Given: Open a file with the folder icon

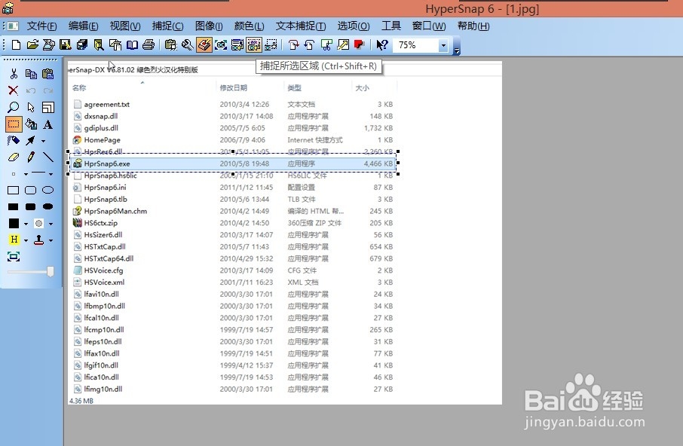Looking at the screenshot, I should (32, 44).
